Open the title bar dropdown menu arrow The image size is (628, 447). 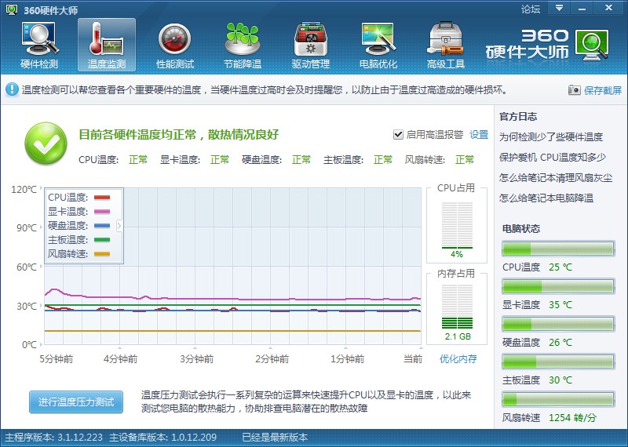559,8
